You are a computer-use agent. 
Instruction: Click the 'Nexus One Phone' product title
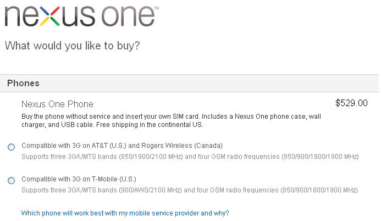(57, 104)
